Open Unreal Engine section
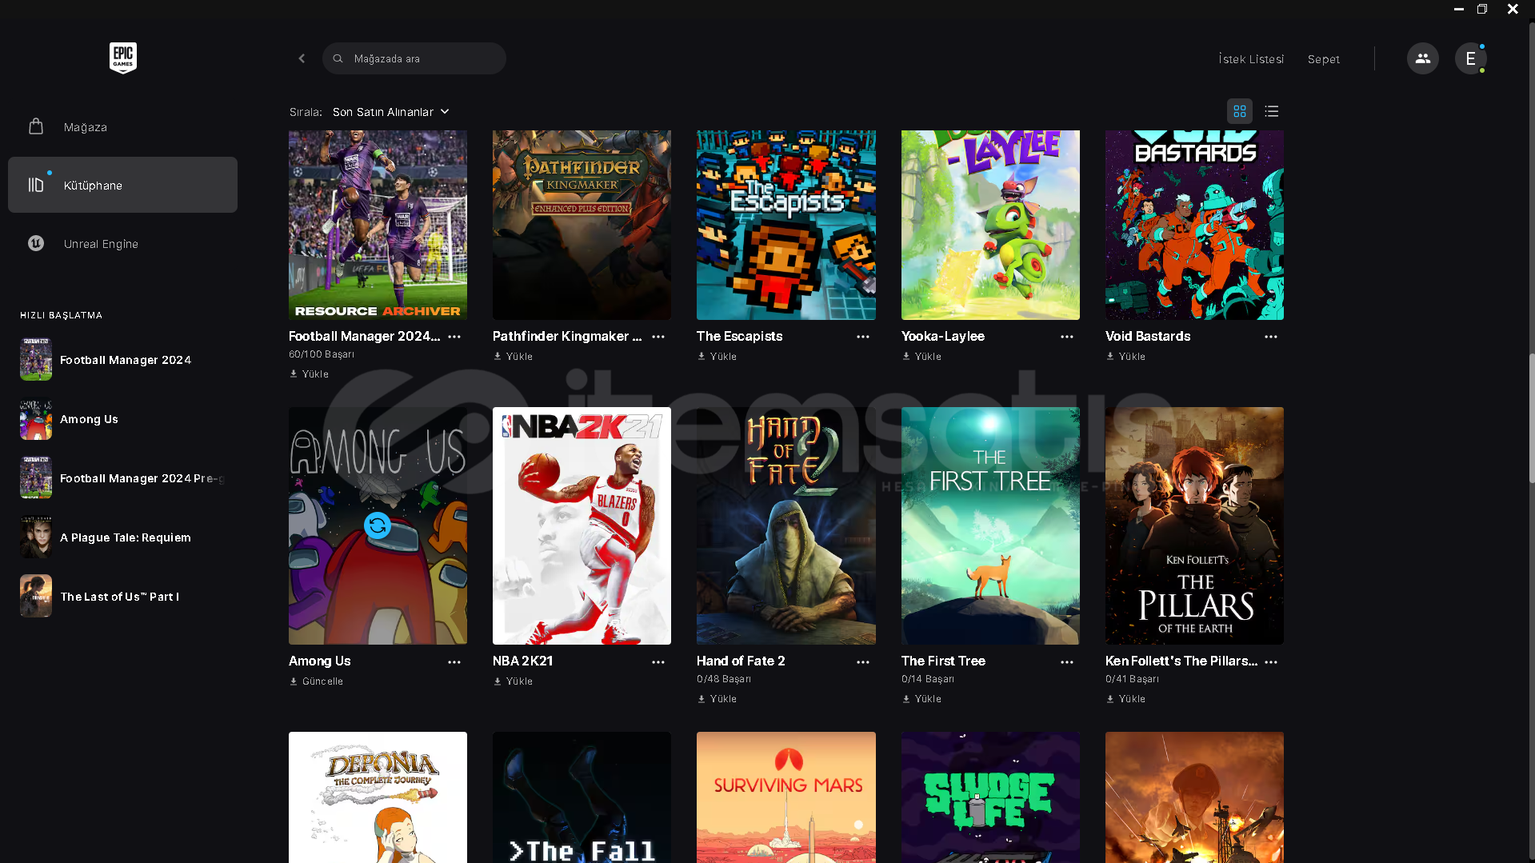1535x863 pixels. pos(122,243)
